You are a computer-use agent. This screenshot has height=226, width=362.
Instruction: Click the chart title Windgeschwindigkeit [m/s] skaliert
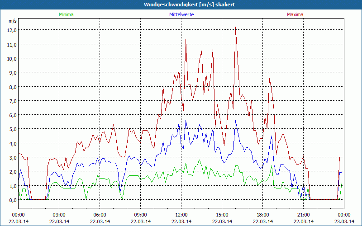[189, 5]
